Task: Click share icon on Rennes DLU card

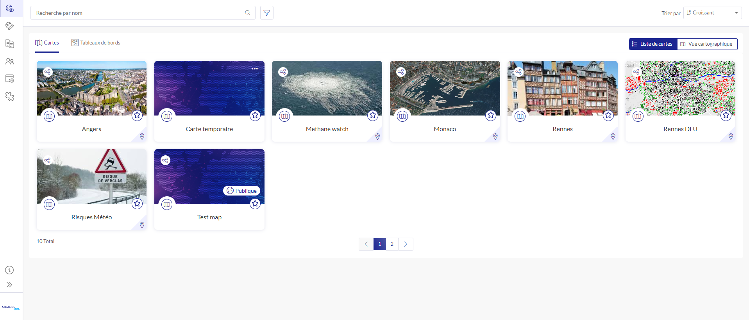Action: click(x=636, y=72)
